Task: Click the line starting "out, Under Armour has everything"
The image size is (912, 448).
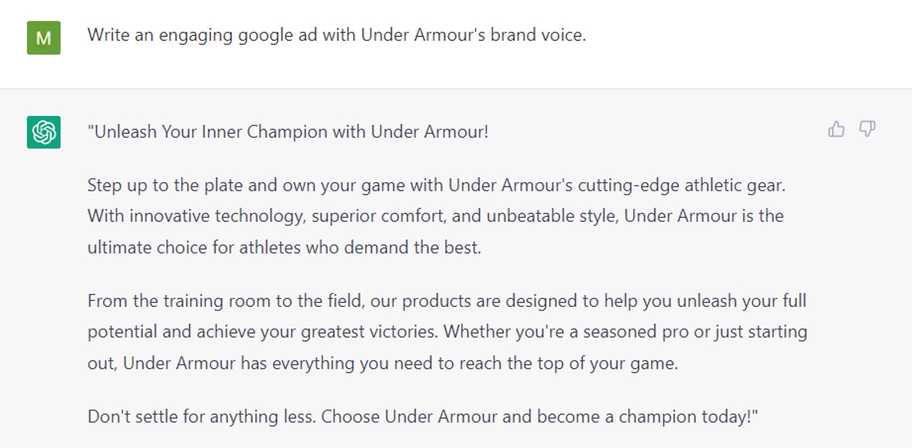Action: (382, 363)
